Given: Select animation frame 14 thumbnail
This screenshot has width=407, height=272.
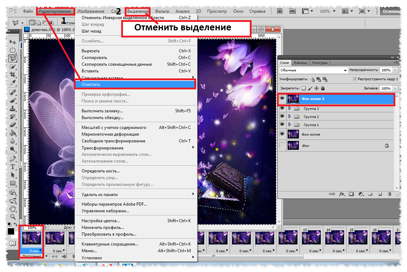Looking at the screenshot, I should coord(334,238).
